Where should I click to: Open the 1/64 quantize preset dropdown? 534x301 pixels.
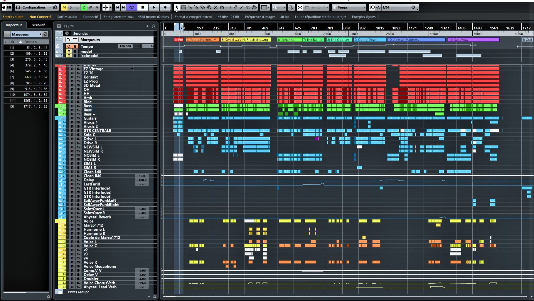(399, 7)
